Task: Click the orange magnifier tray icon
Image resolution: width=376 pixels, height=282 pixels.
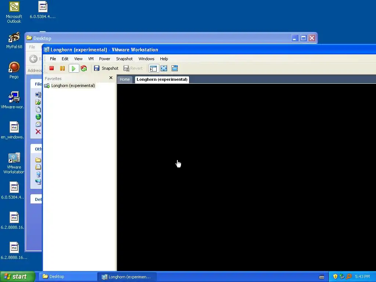Action: pyautogui.click(x=349, y=276)
